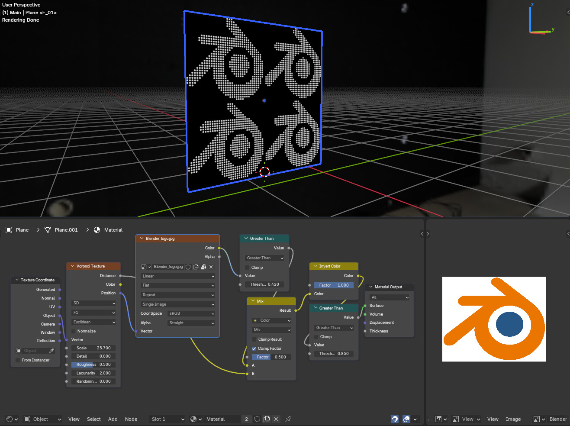This screenshot has width=570, height=426.
Task: Open node editor Add menu
Action: [113, 419]
